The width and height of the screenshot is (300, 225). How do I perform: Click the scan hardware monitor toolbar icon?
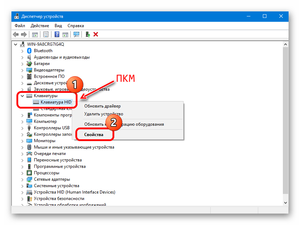[76, 34]
